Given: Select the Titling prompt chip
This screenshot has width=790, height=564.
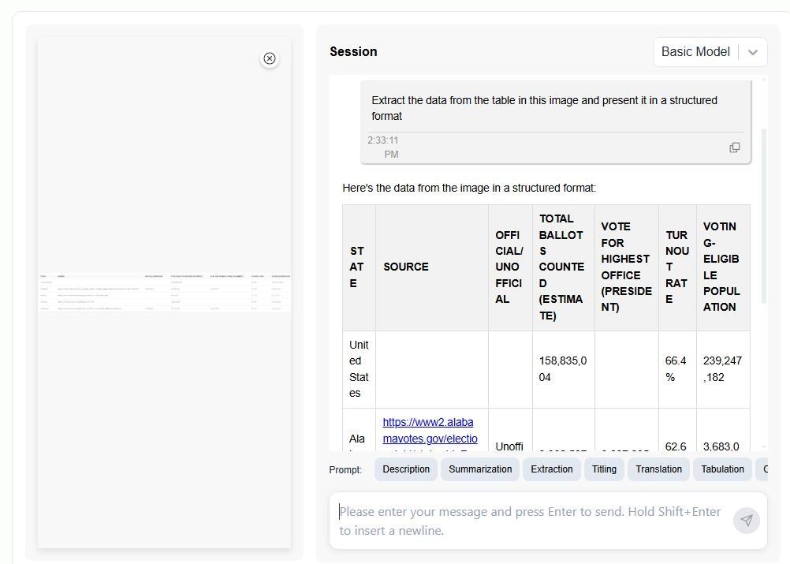Looking at the screenshot, I should (604, 469).
